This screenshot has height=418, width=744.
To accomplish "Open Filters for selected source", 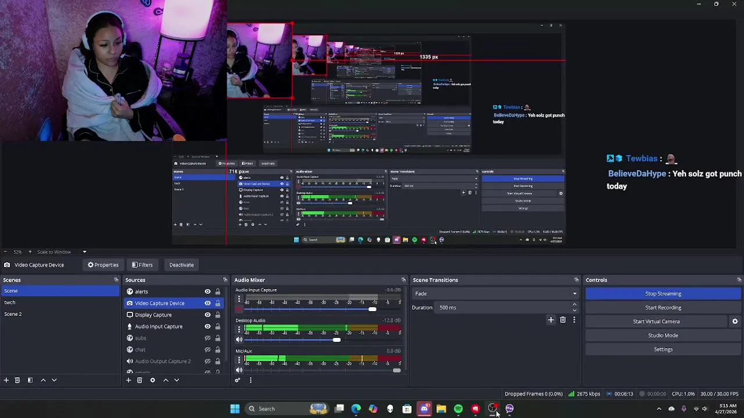I will tap(142, 265).
